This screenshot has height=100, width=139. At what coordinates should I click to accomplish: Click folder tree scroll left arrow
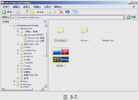[3, 89]
